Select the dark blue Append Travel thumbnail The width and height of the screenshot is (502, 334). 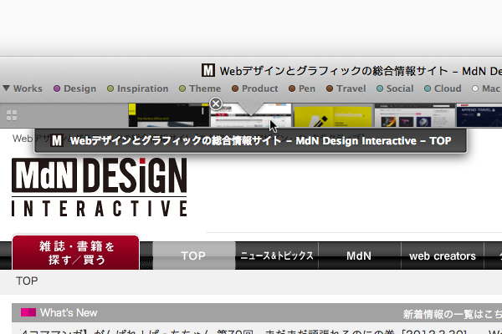(479, 115)
